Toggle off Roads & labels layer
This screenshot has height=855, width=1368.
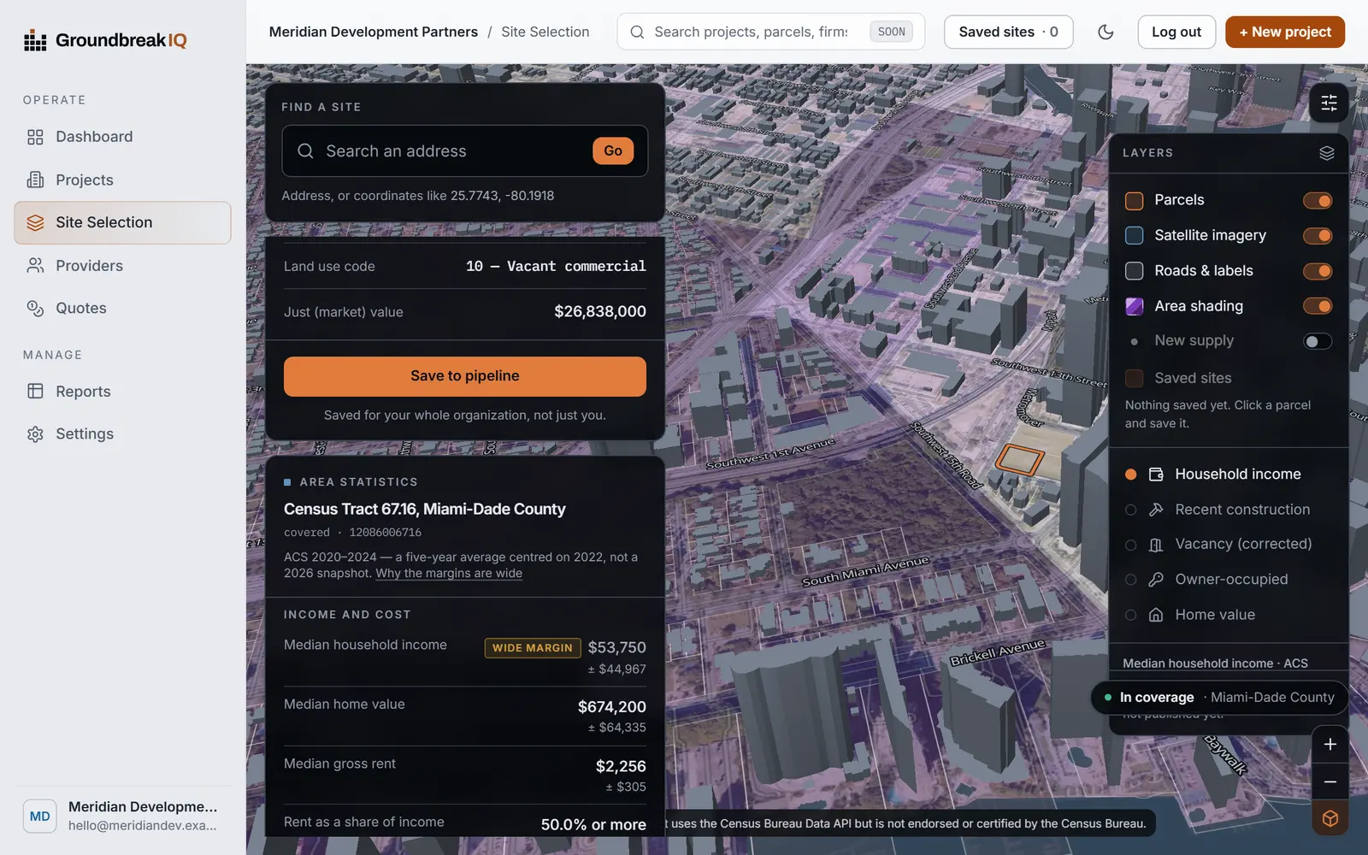pos(1318,271)
